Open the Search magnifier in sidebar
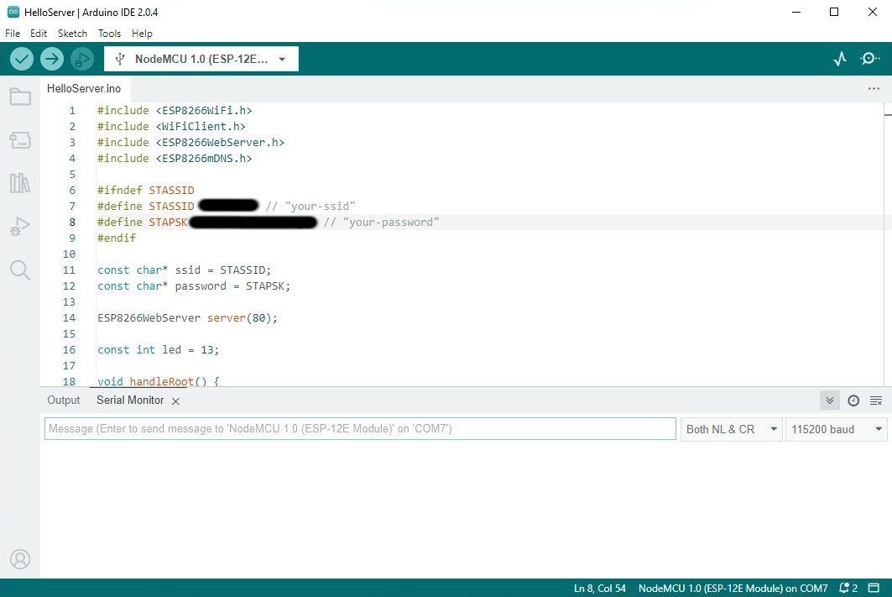This screenshot has width=892, height=597. pyautogui.click(x=20, y=270)
